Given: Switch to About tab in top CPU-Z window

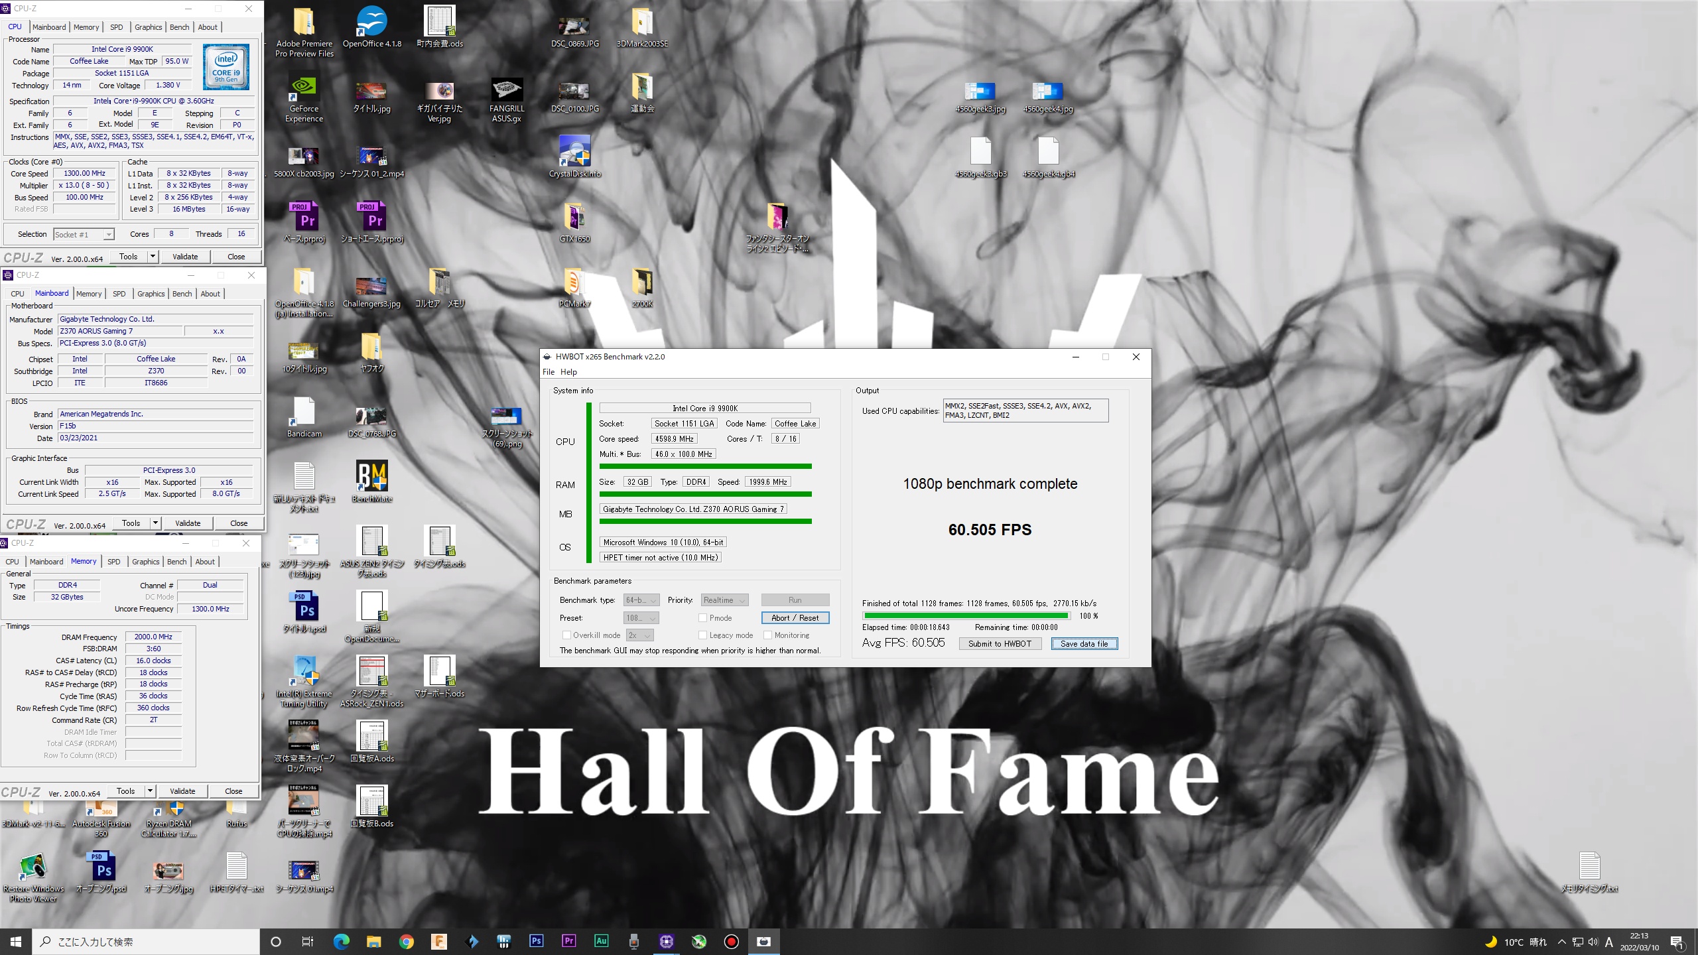Looking at the screenshot, I should (x=208, y=27).
